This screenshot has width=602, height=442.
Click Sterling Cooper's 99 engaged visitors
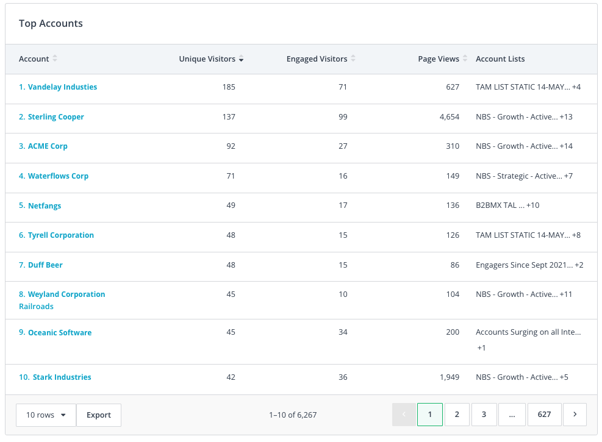tap(343, 117)
